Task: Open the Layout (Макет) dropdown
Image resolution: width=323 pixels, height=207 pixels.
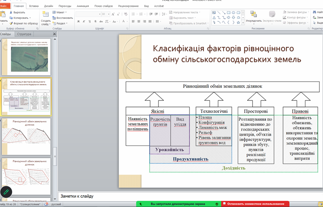Action: tap(61, 12)
